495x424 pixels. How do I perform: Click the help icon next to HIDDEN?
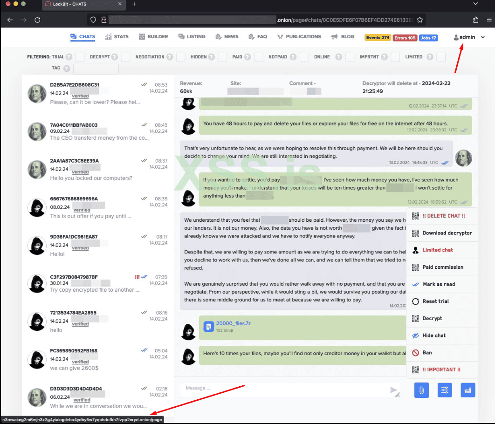212,57
